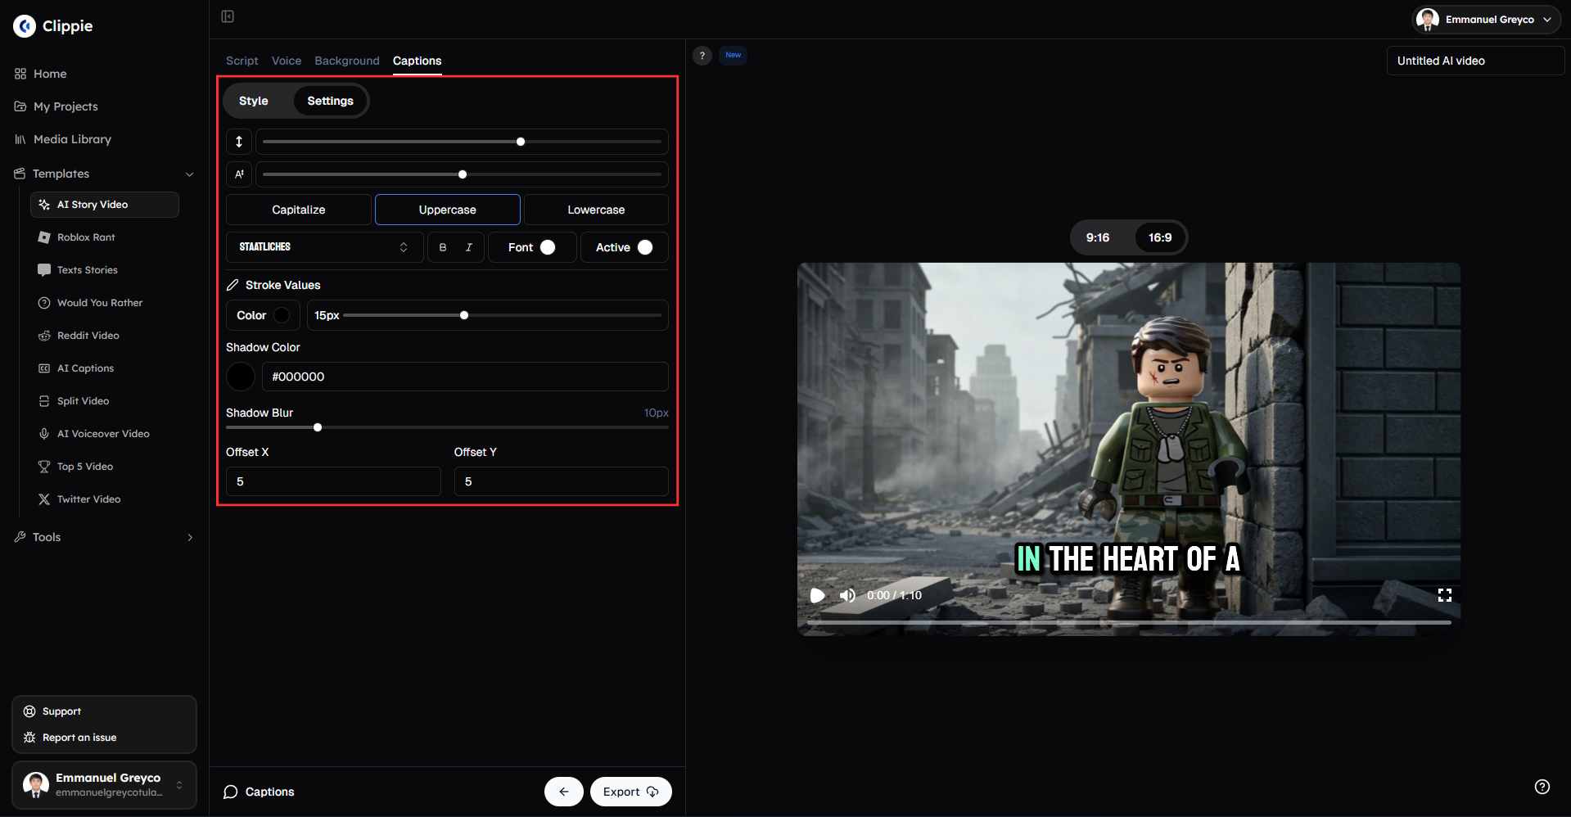The image size is (1571, 817).
Task: Select the Captions tab
Action: click(x=418, y=61)
